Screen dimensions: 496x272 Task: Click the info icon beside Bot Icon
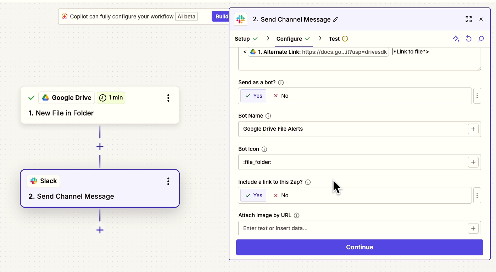click(x=264, y=149)
